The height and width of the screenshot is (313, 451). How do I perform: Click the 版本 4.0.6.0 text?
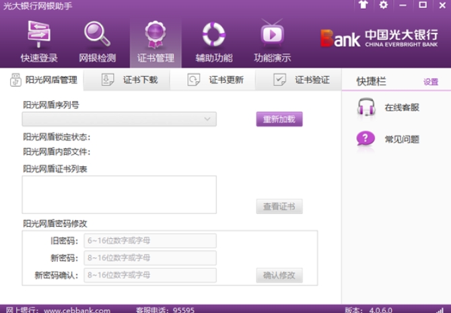tap(368, 310)
